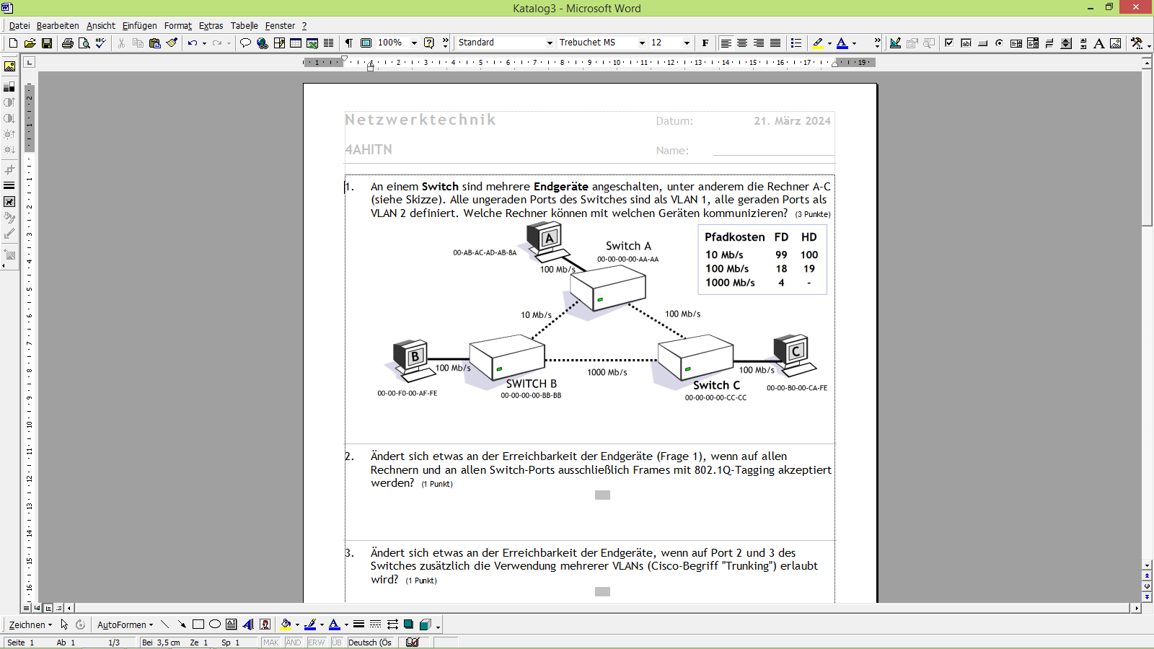Open the Columns layout icon

click(329, 43)
